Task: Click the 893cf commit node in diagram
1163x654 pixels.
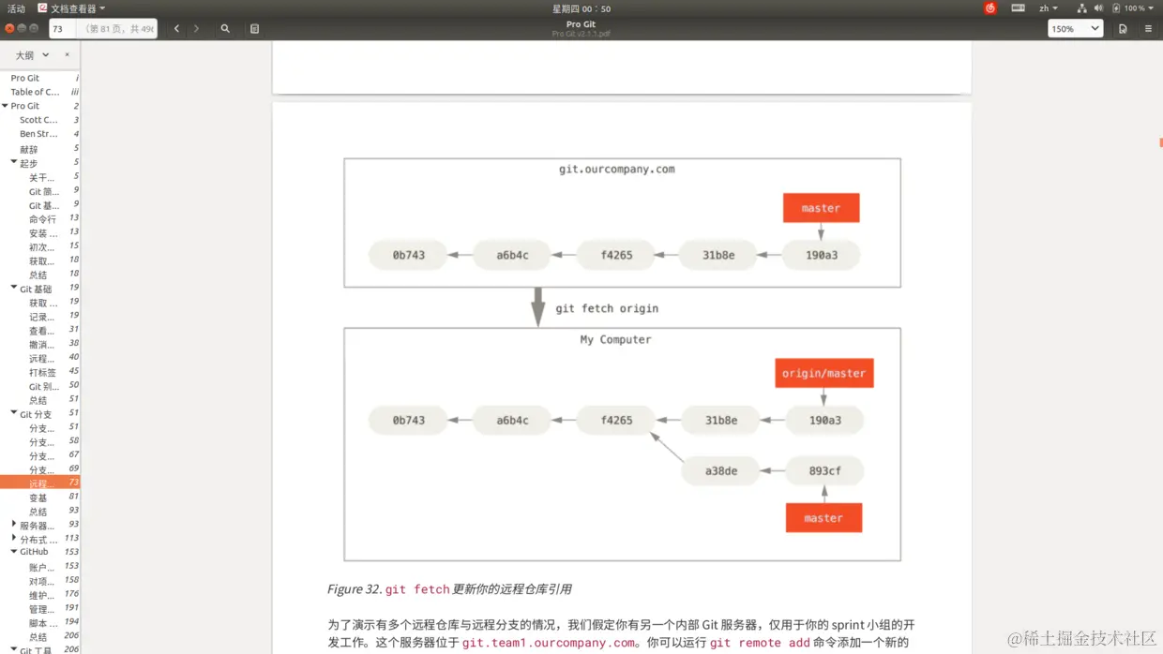Action: coord(825,471)
